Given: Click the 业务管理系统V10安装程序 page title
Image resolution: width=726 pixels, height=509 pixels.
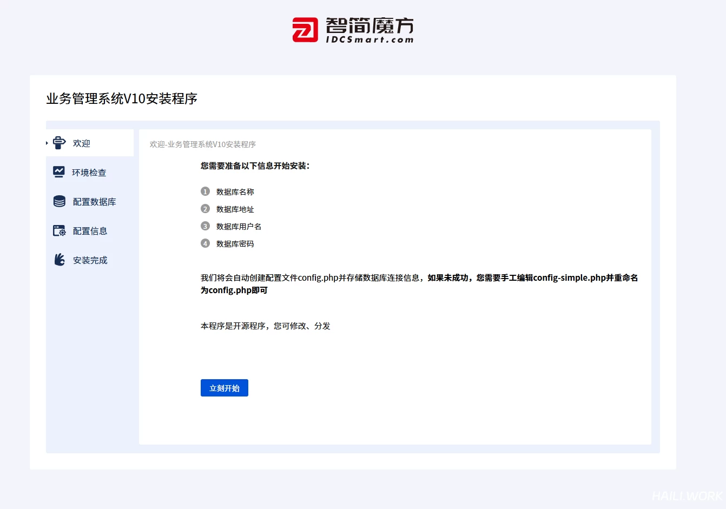Looking at the screenshot, I should pyautogui.click(x=122, y=98).
